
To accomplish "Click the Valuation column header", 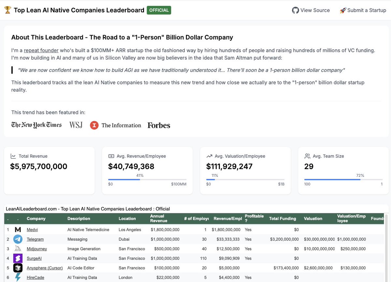I will tap(313, 219).
